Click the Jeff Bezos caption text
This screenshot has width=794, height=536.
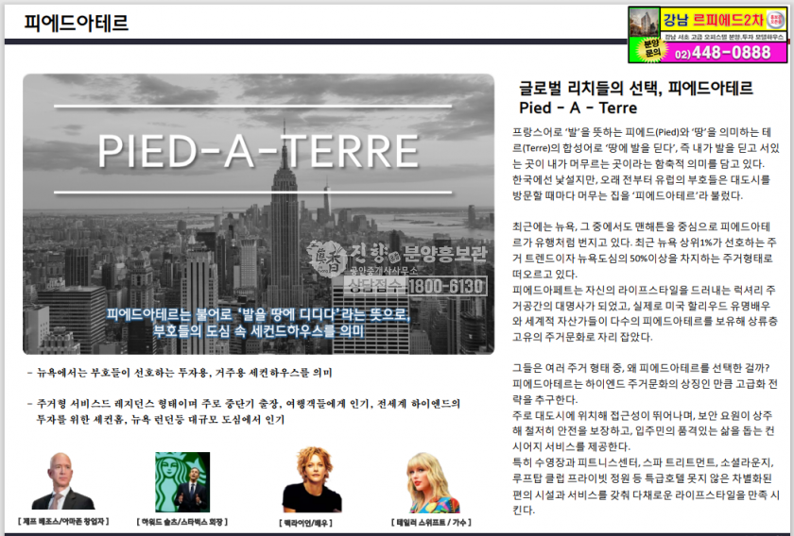click(63, 521)
